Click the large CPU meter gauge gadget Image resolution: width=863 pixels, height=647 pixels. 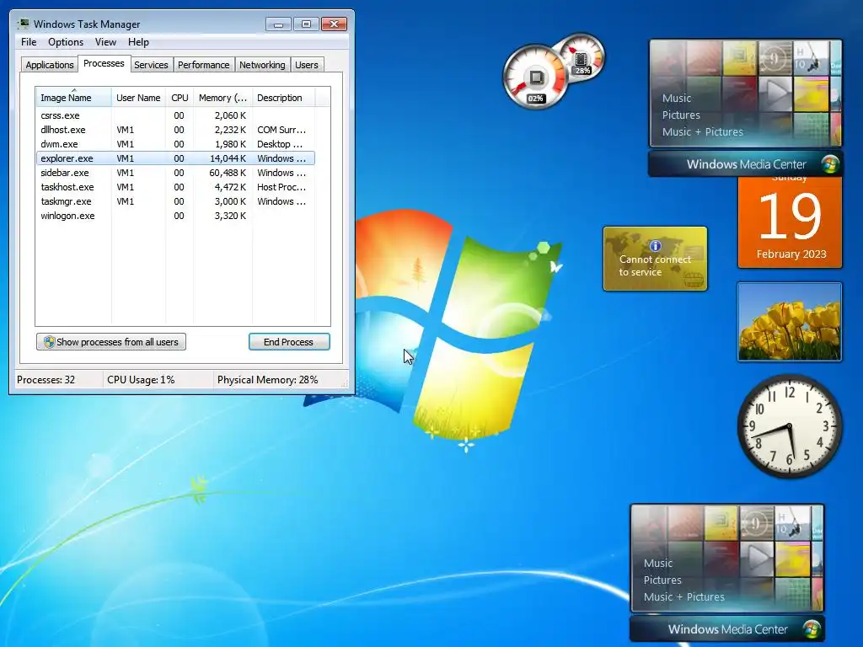click(535, 77)
